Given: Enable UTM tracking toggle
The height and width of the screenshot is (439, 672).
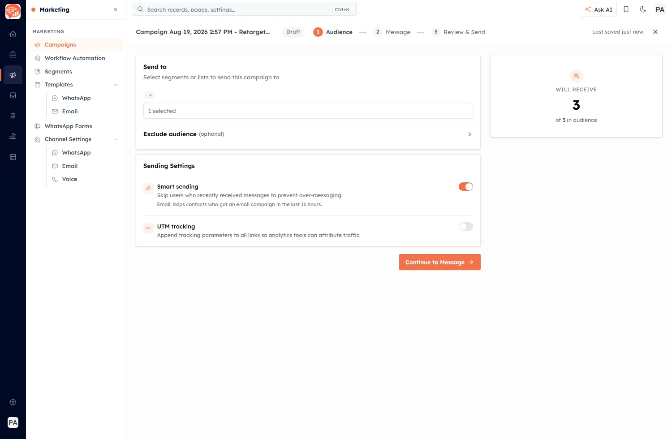Looking at the screenshot, I should [x=466, y=227].
